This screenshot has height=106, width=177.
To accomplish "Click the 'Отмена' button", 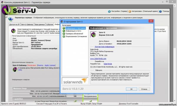I will 144,89.
